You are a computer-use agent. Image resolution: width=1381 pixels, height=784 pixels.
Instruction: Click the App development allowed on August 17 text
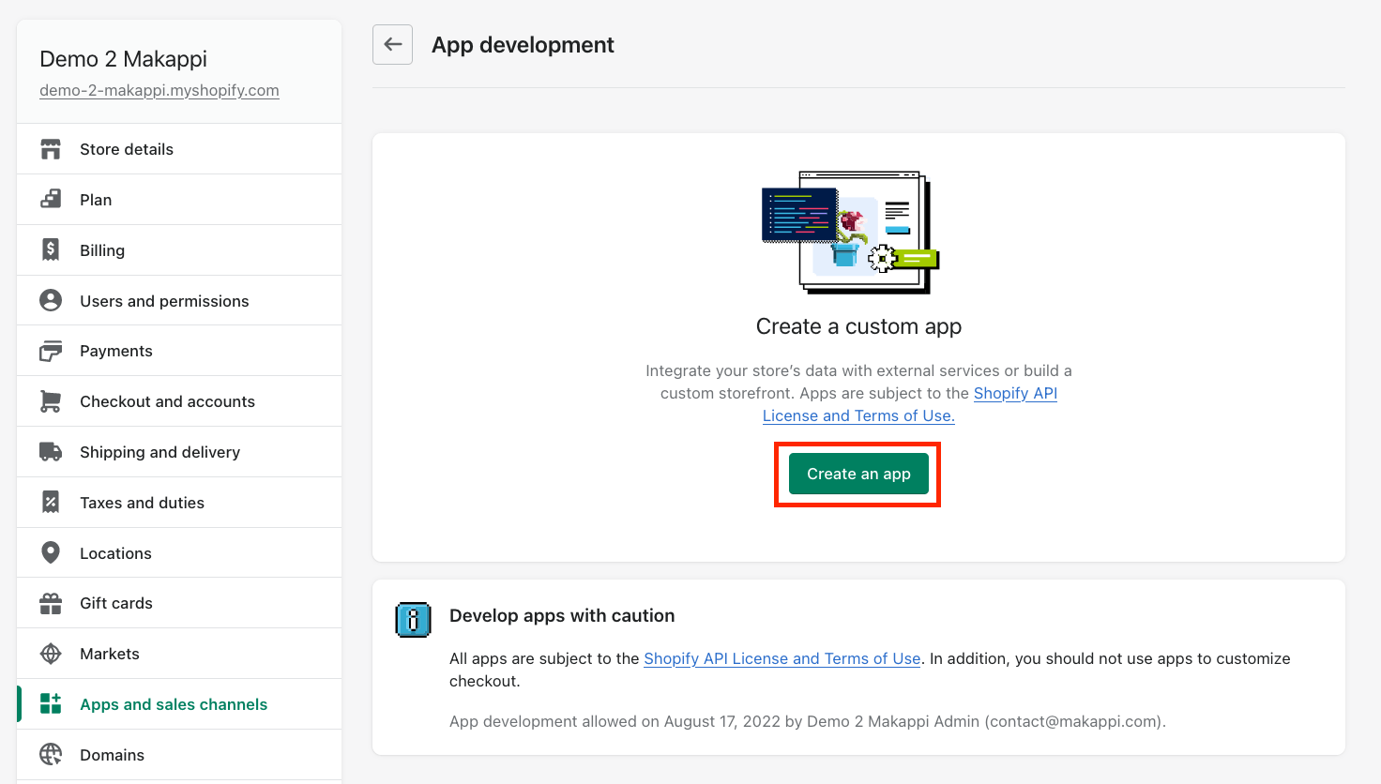(x=808, y=721)
